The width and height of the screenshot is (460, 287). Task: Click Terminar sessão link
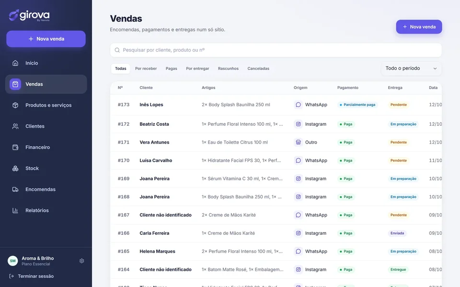pos(32,276)
